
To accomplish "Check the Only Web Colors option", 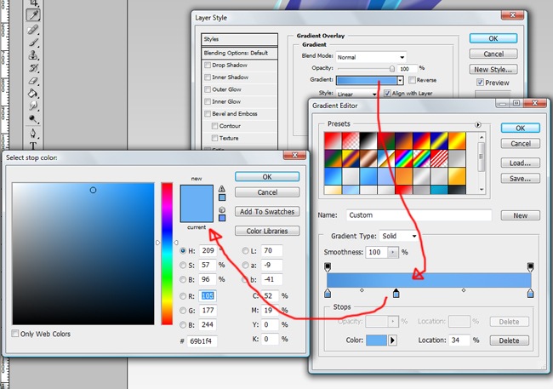I will tap(17, 334).
